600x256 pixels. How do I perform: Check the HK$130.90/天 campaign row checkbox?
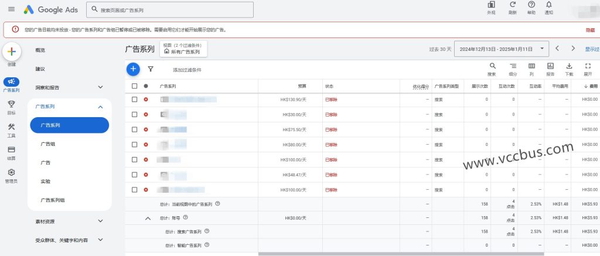(134, 100)
